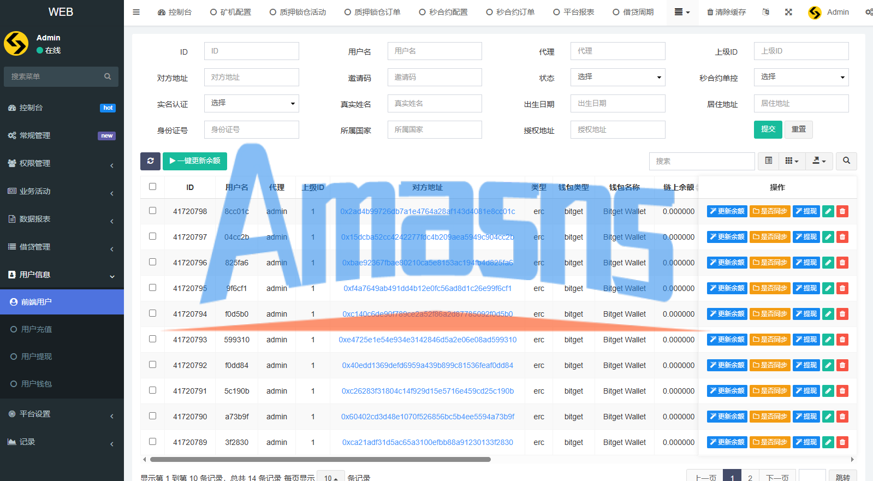Click the refresh table button
873x481 pixels.
coord(150,161)
